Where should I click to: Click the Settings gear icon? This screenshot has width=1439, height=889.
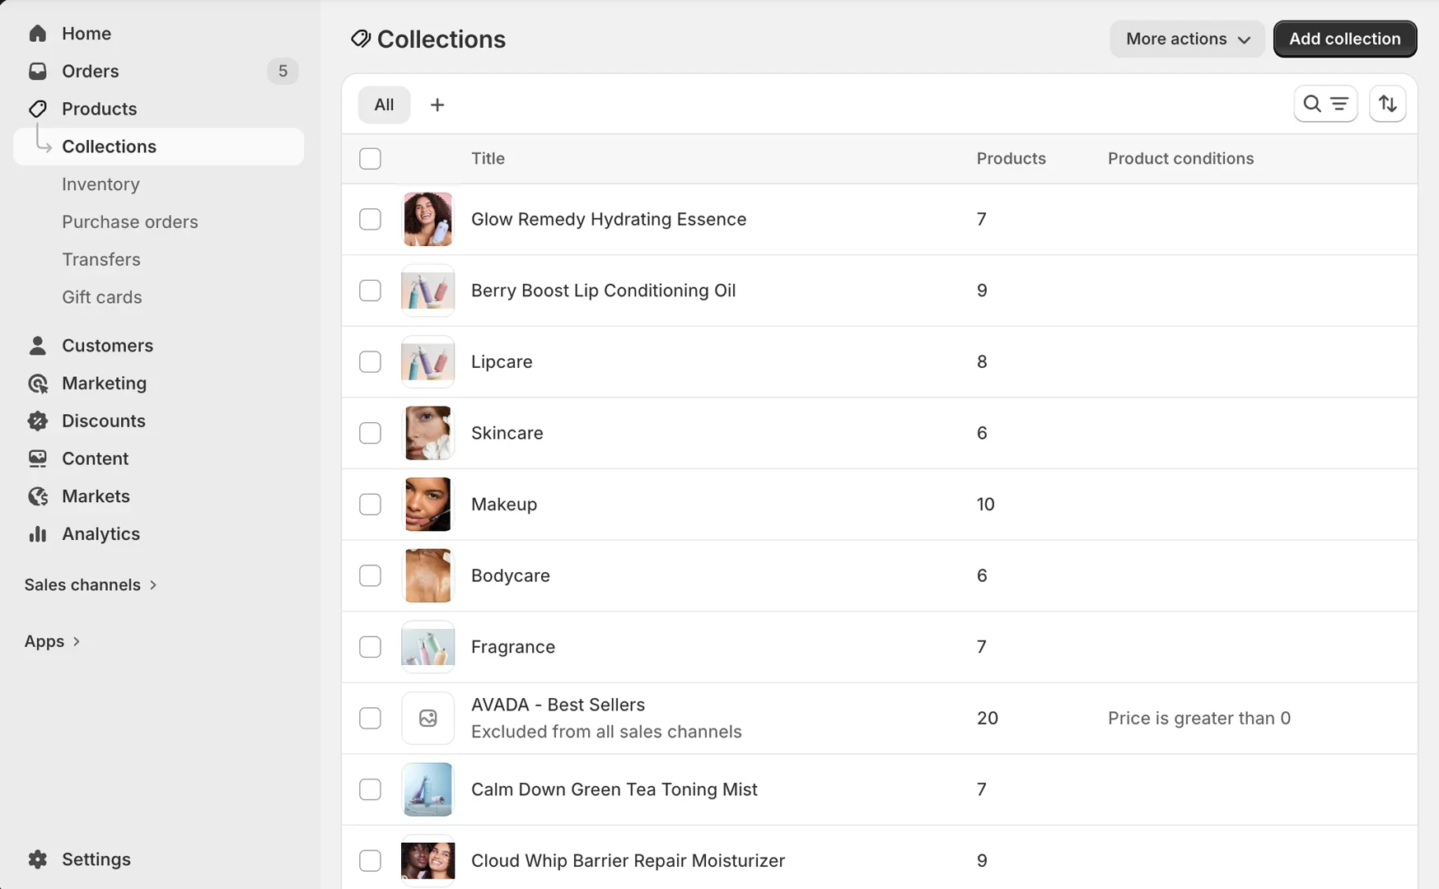(38, 859)
